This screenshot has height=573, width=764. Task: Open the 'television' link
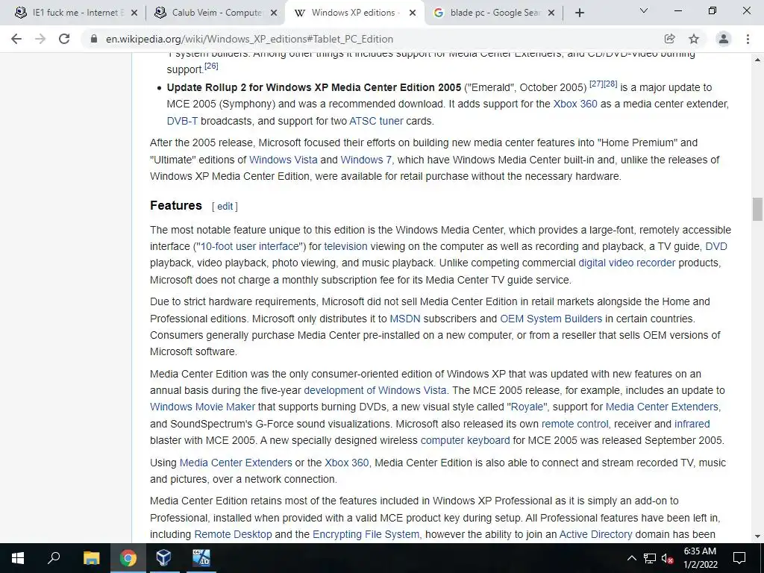(x=345, y=246)
